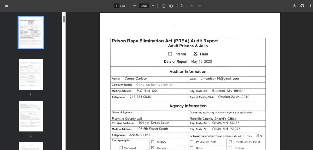Open page 2 thumbnail

point(31,74)
